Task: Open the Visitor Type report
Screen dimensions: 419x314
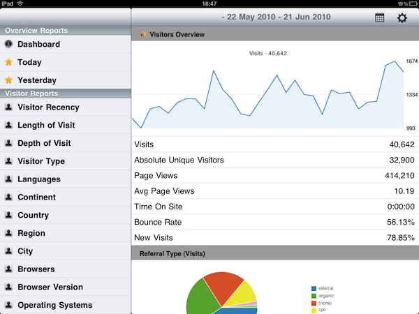Action: tap(66, 161)
